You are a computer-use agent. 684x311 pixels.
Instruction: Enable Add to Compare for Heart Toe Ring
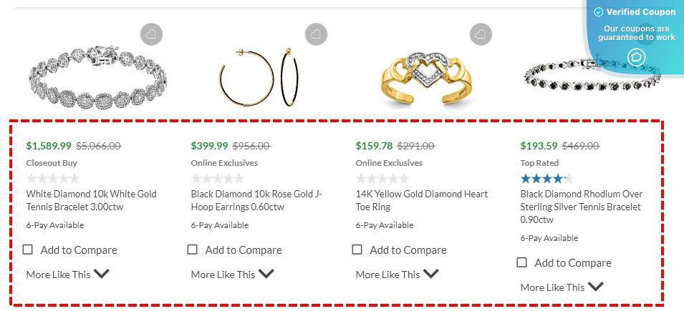pyautogui.click(x=357, y=250)
